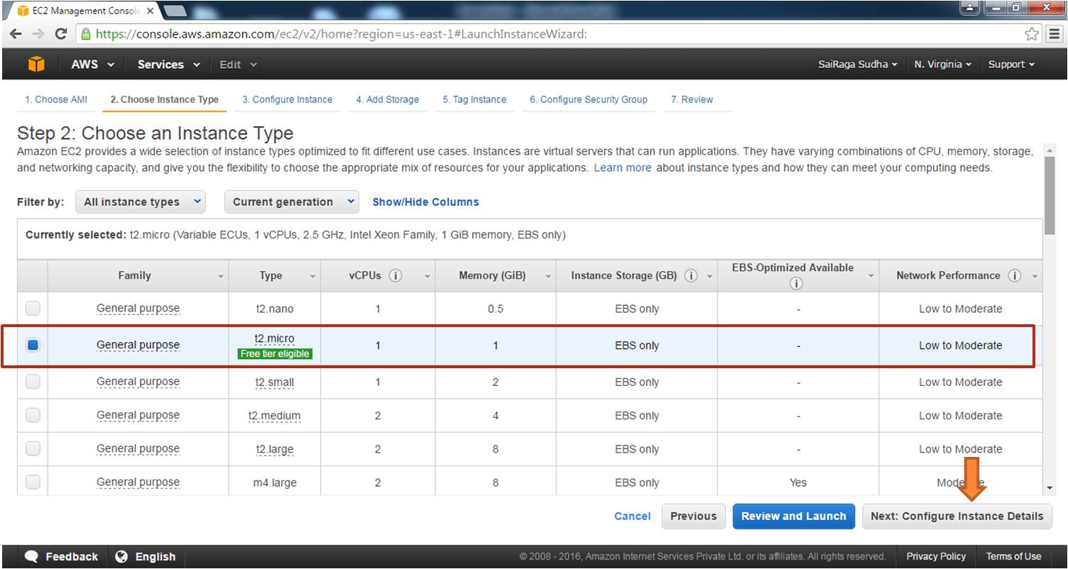Go to the 1. Choose AMI step

point(56,99)
